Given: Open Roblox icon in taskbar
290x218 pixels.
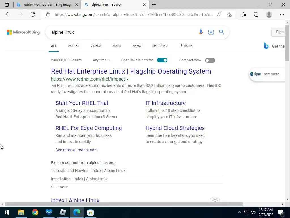Looking at the screenshot, I should [63, 212].
